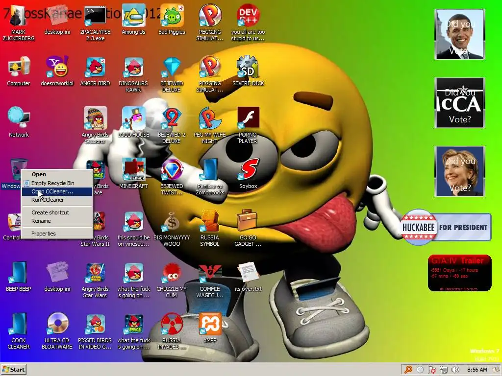
Task: Launch the 2PACALYPSE 2.3.exe shortcut
Action: tap(95, 23)
